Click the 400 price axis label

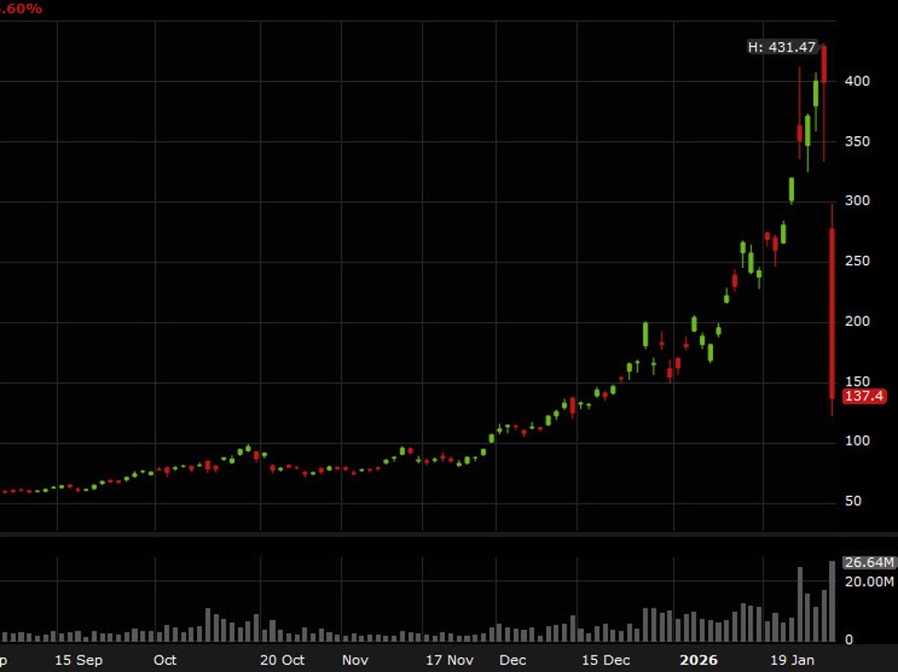pyautogui.click(x=858, y=82)
